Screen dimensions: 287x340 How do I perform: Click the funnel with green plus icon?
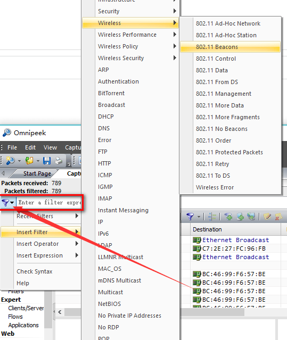228,217
